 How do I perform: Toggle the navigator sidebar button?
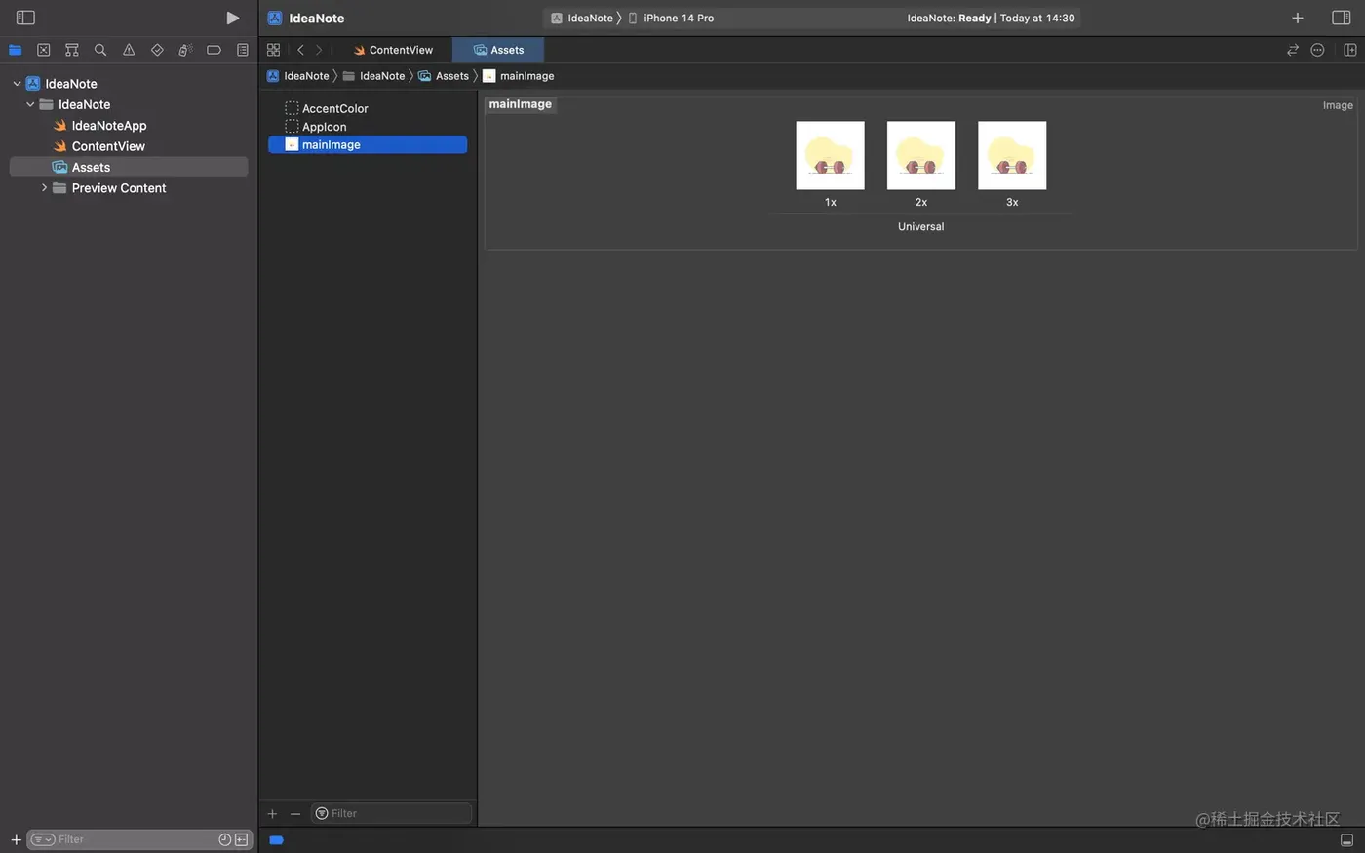[x=25, y=18]
